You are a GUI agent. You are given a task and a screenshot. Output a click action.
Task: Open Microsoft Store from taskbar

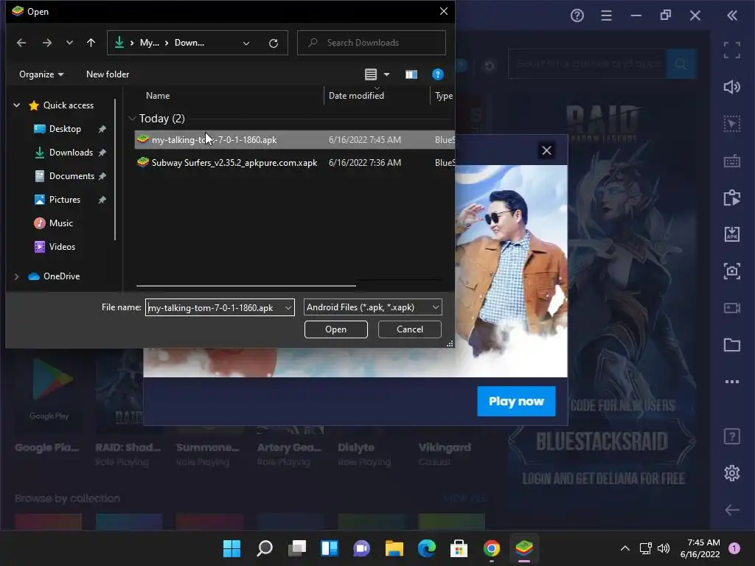pyautogui.click(x=459, y=548)
